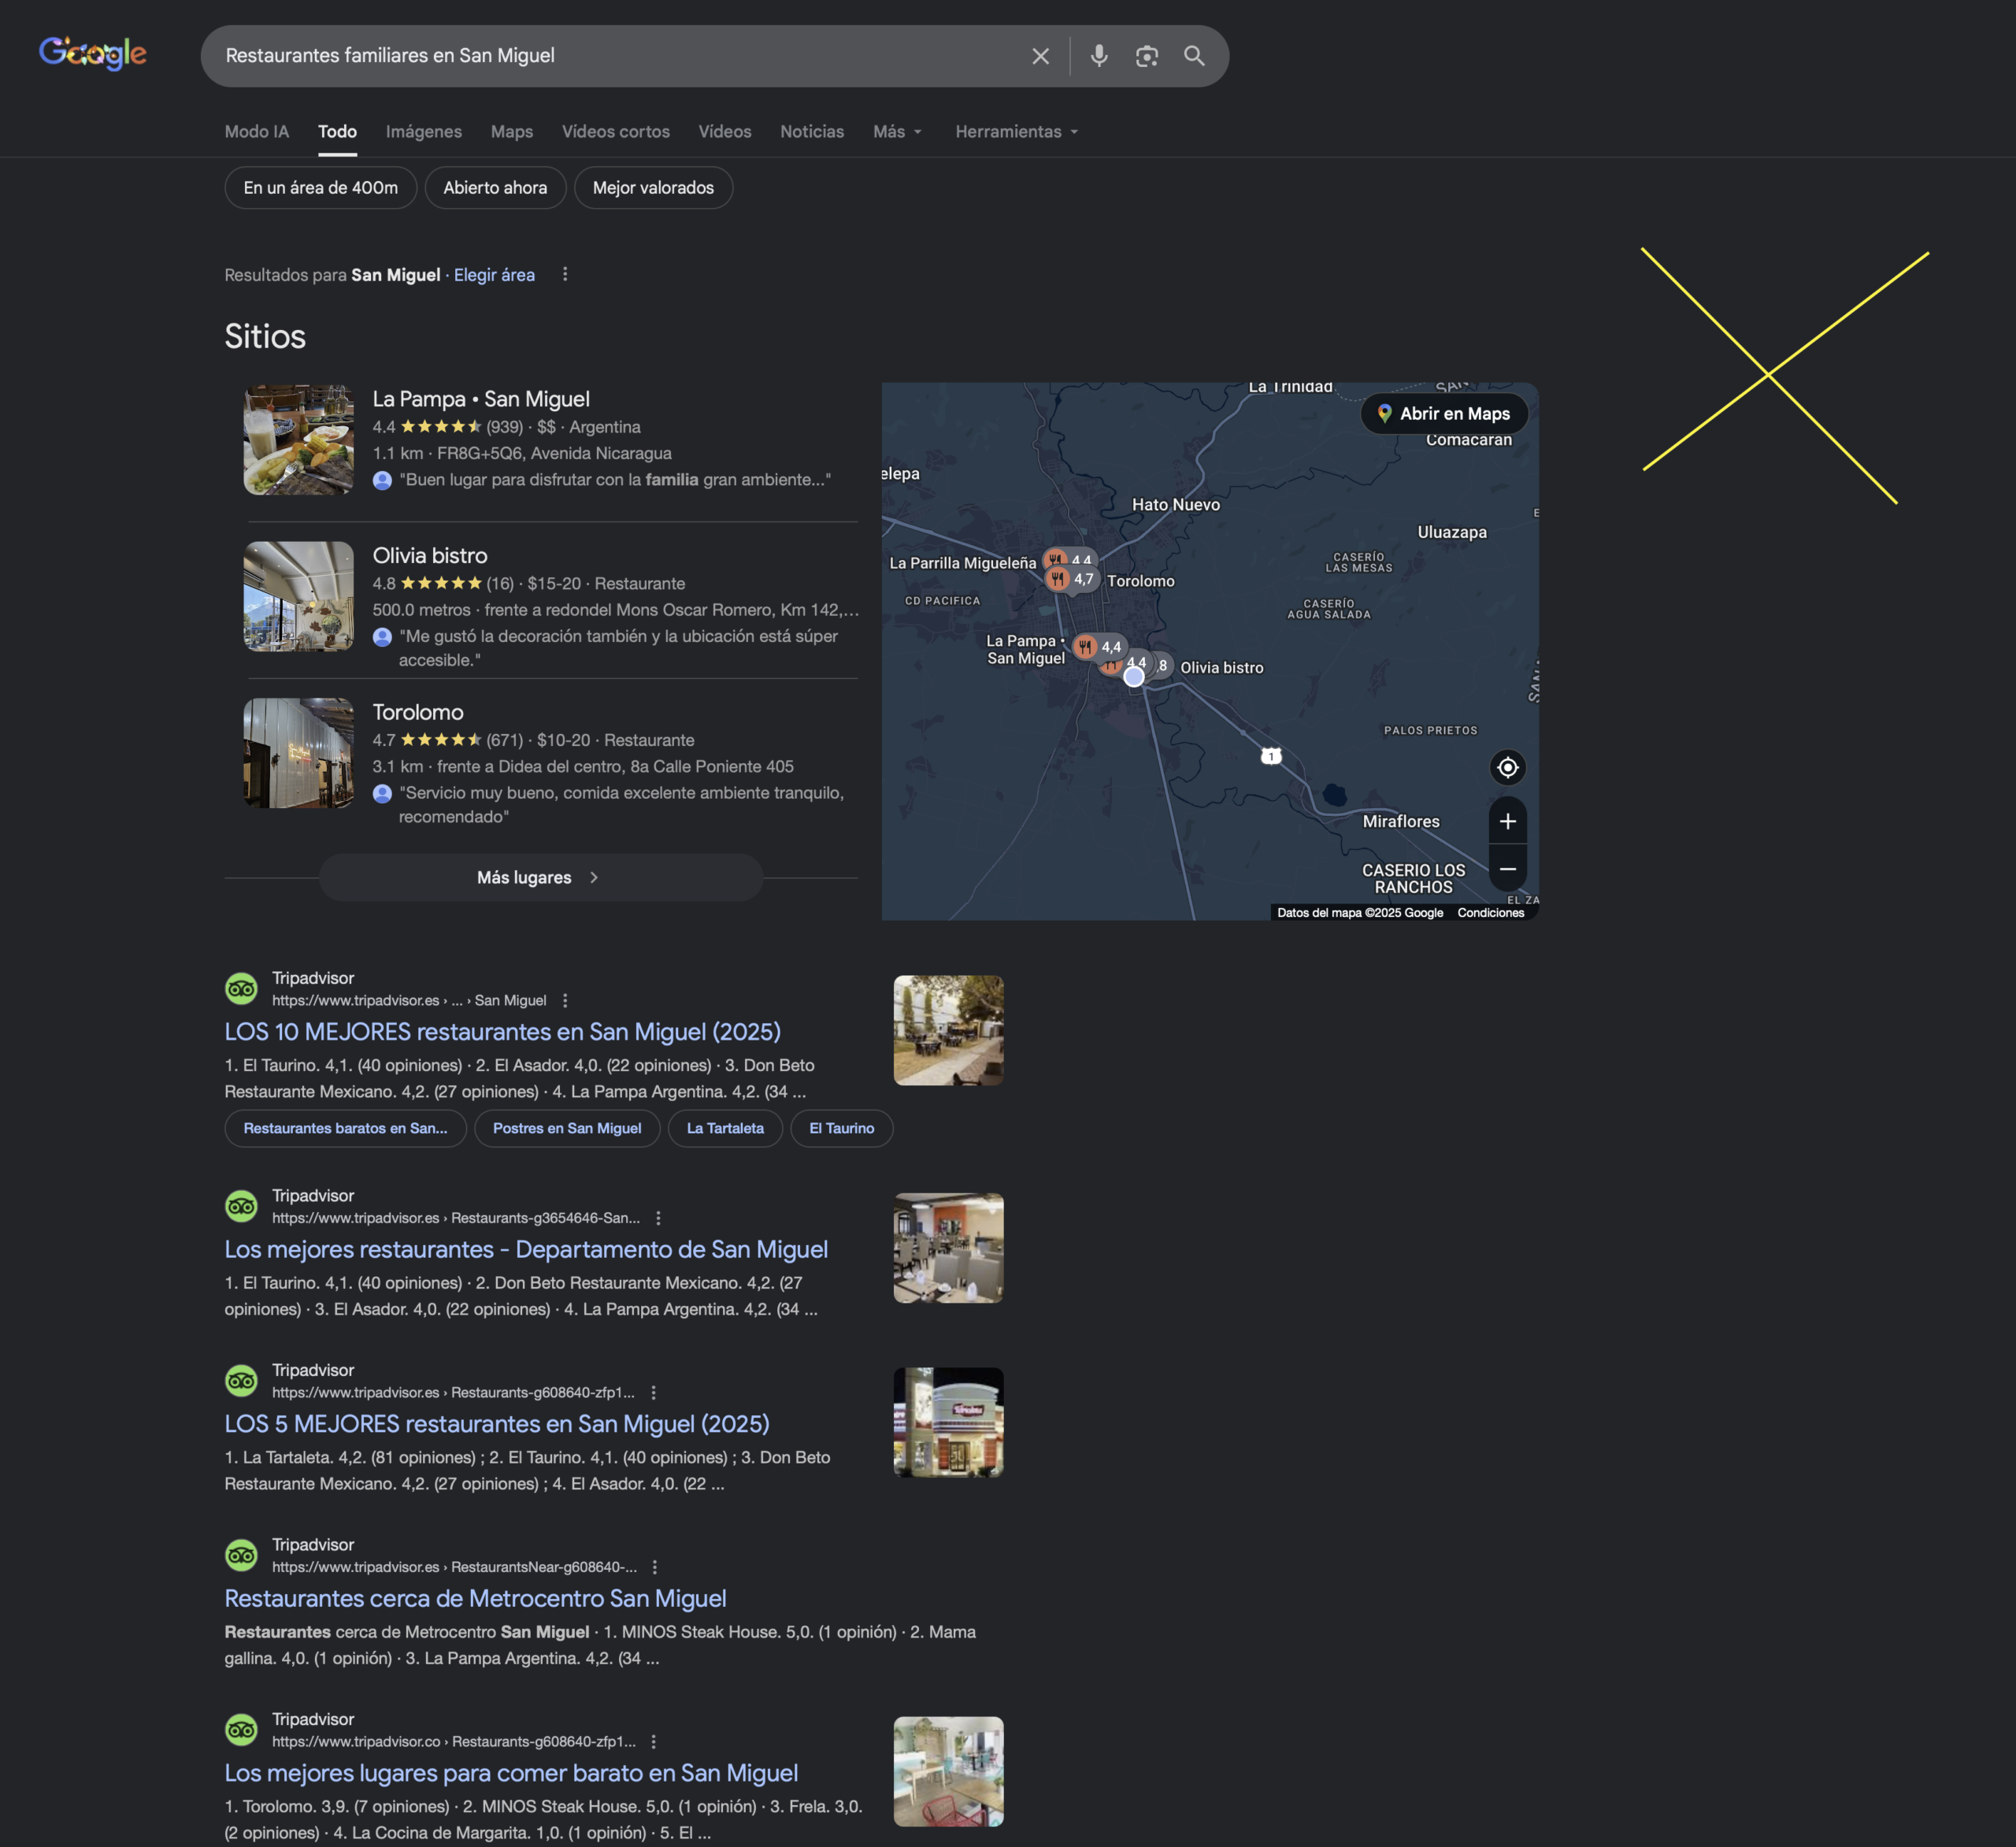Click El Taurino chip link
The image size is (2016, 1847).
click(x=841, y=1128)
